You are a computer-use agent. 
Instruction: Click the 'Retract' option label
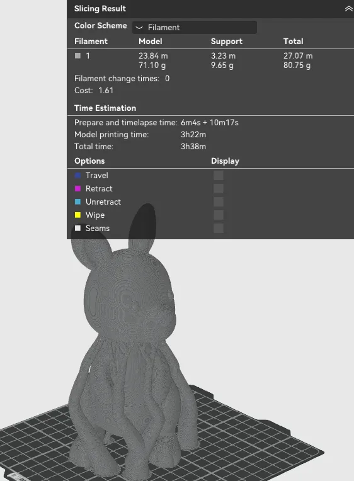point(99,189)
